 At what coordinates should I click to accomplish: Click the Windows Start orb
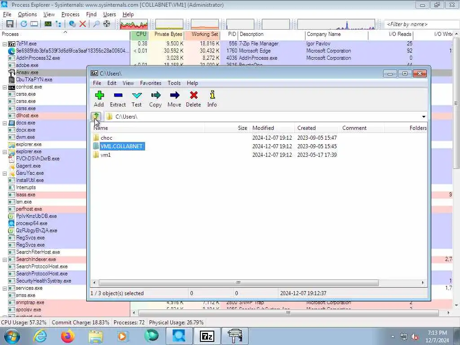coord(12,336)
